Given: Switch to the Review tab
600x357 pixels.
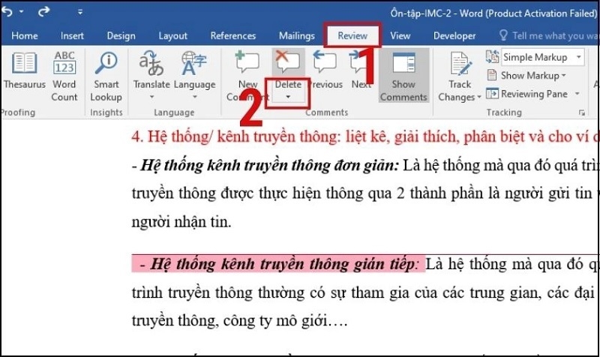Looking at the screenshot, I should 352,35.
